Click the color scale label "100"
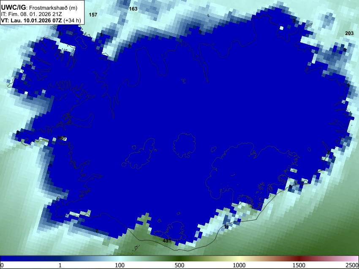 pyautogui.click(x=120, y=265)
